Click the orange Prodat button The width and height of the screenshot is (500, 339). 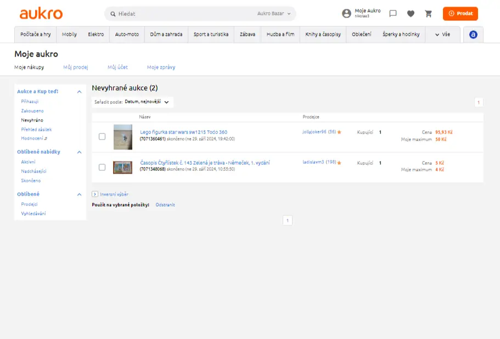click(460, 13)
